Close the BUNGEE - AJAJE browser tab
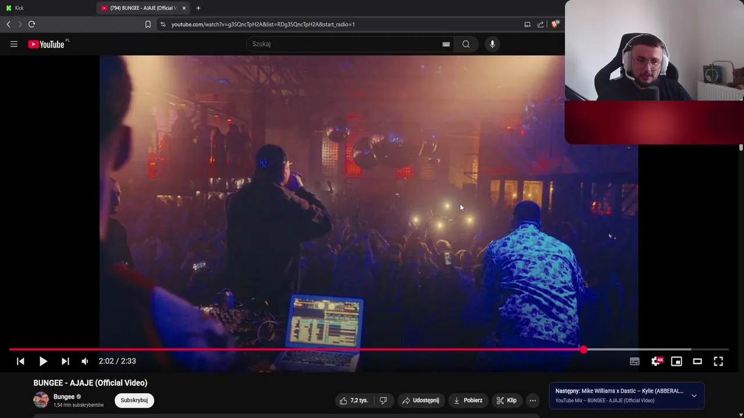 184,8
